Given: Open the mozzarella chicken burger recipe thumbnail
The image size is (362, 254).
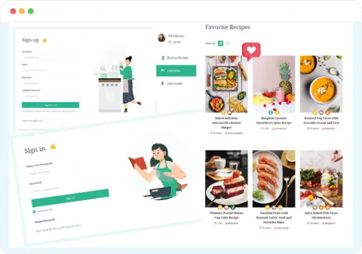Looking at the screenshot, I should point(227,84).
